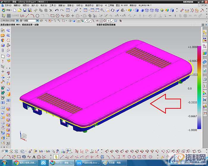Toggle the arc center snap option
This screenshot has height=166, width=208.
coord(101,21)
